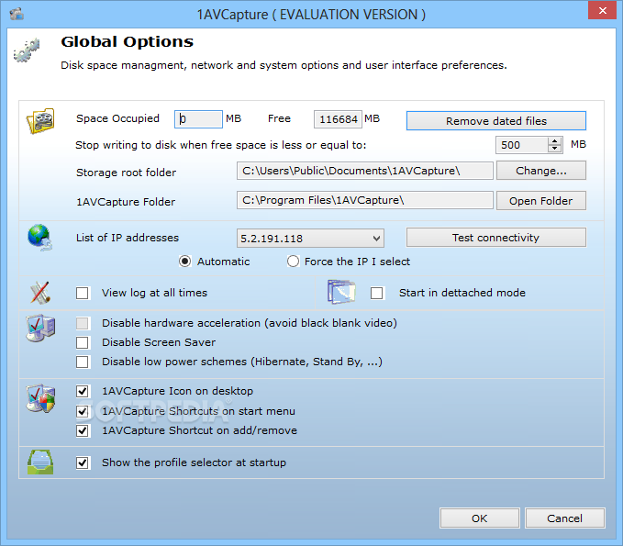Uncheck 1AVCapture Icon on desktop

[x=83, y=392]
